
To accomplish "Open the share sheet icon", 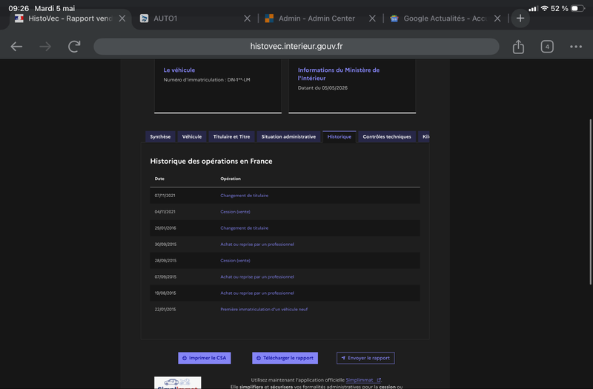I will tap(518, 47).
